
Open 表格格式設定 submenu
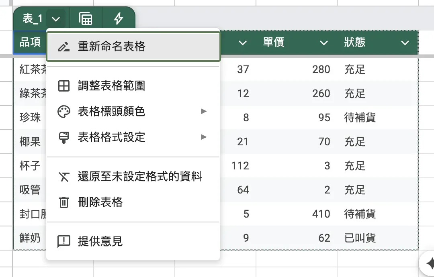click(x=133, y=137)
